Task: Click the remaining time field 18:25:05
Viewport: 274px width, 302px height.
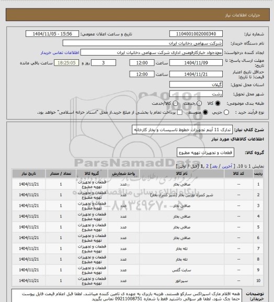Action: (66, 63)
